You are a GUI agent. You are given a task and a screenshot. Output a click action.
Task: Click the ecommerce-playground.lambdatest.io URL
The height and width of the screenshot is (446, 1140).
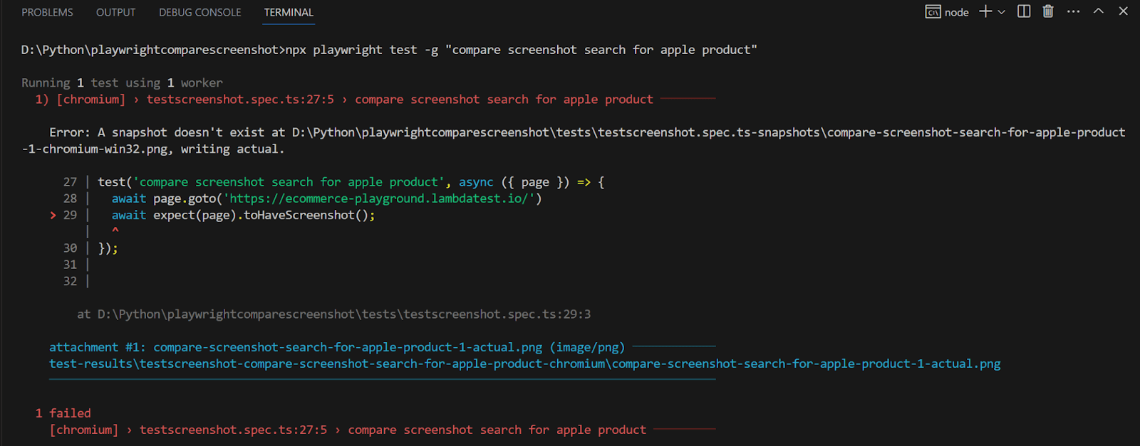pos(379,198)
